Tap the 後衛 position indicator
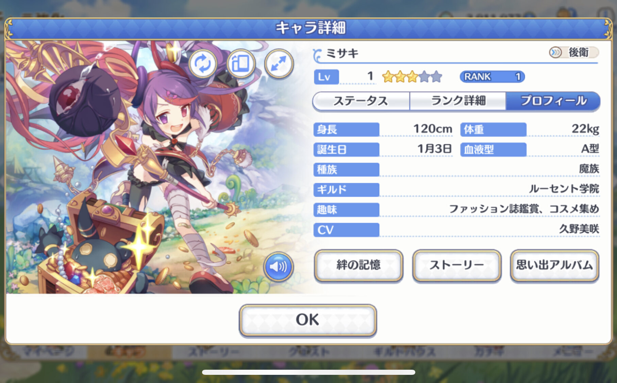Screen dimensions: 617x383 click(x=573, y=52)
